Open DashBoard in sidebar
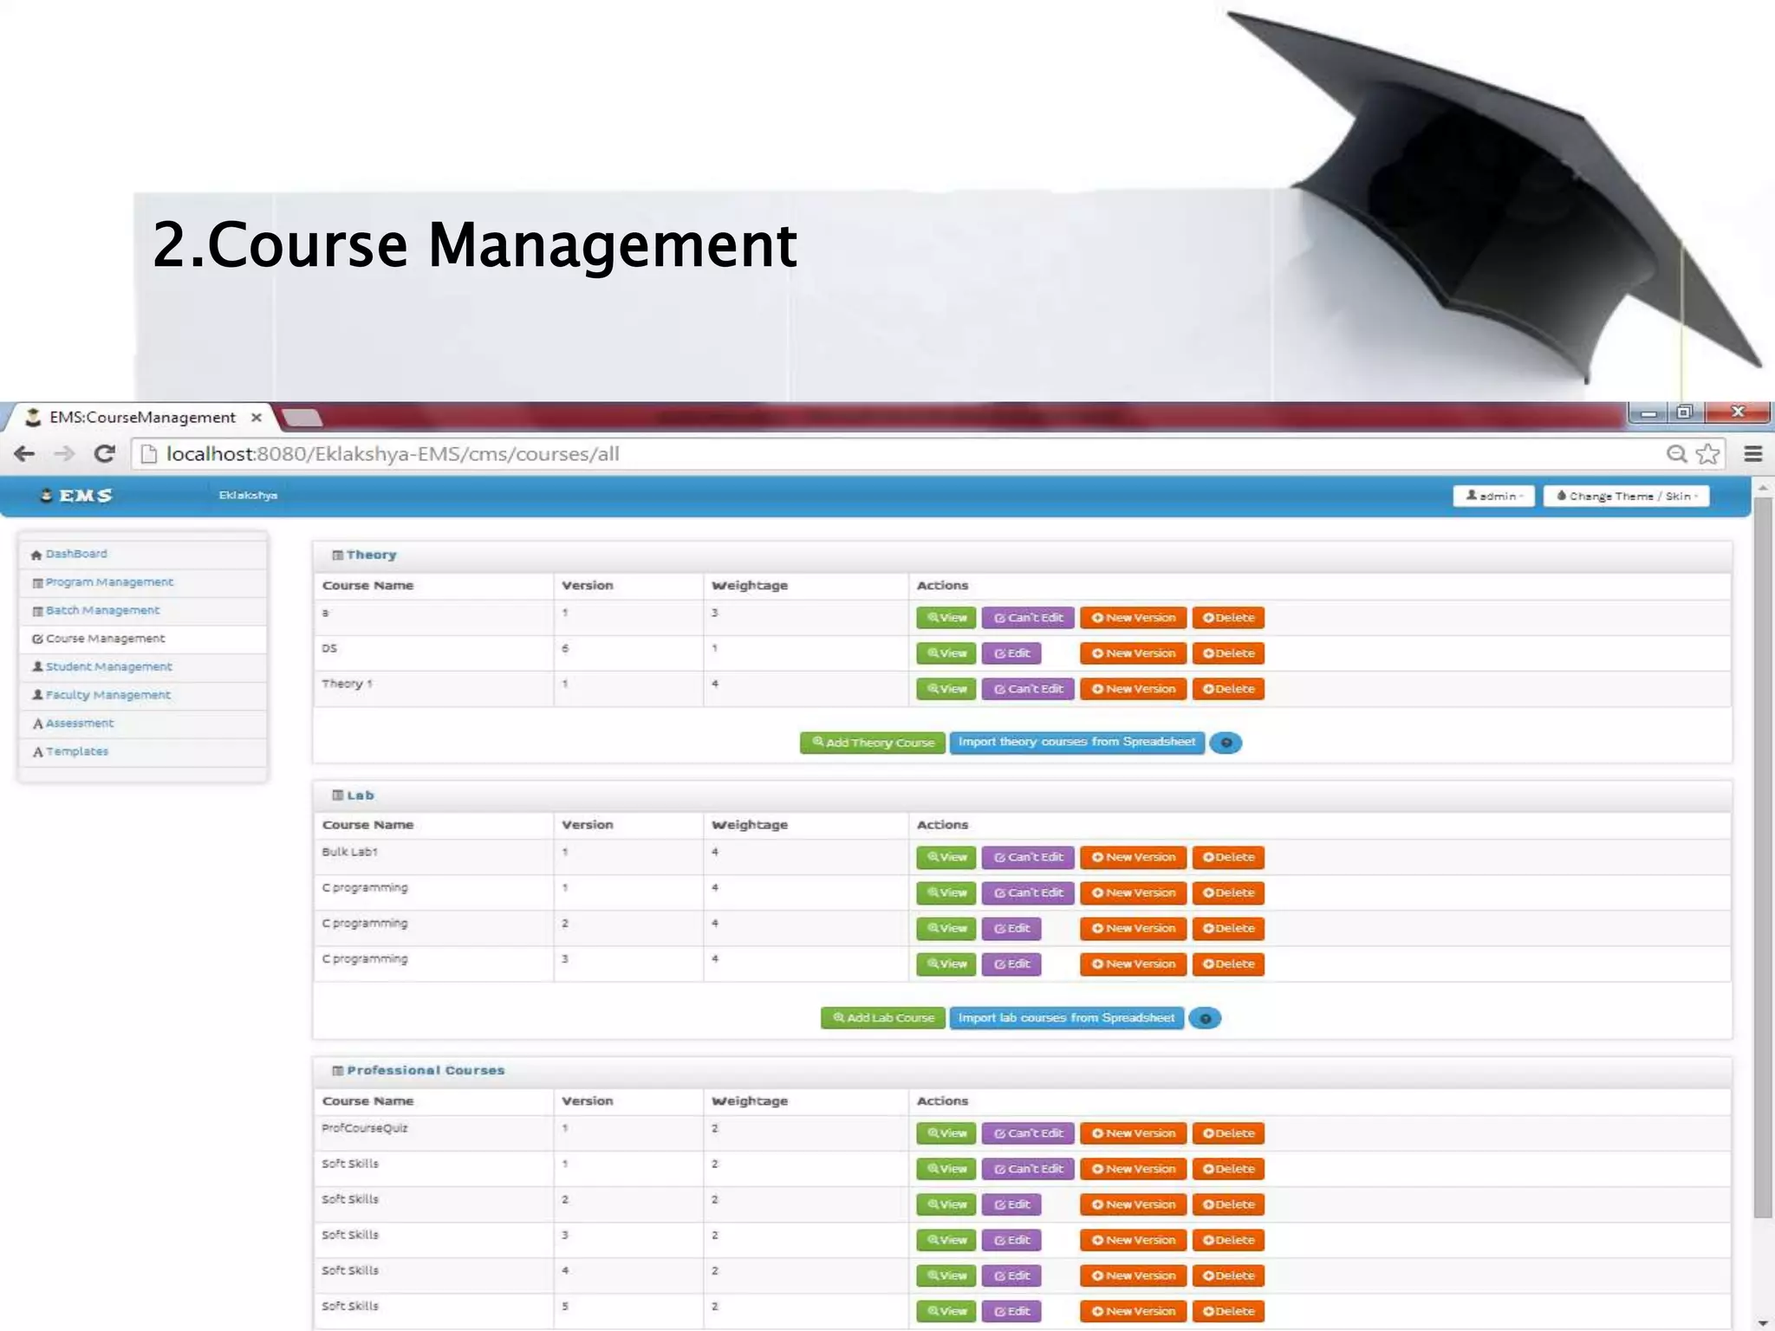The image size is (1775, 1331). [x=143, y=554]
